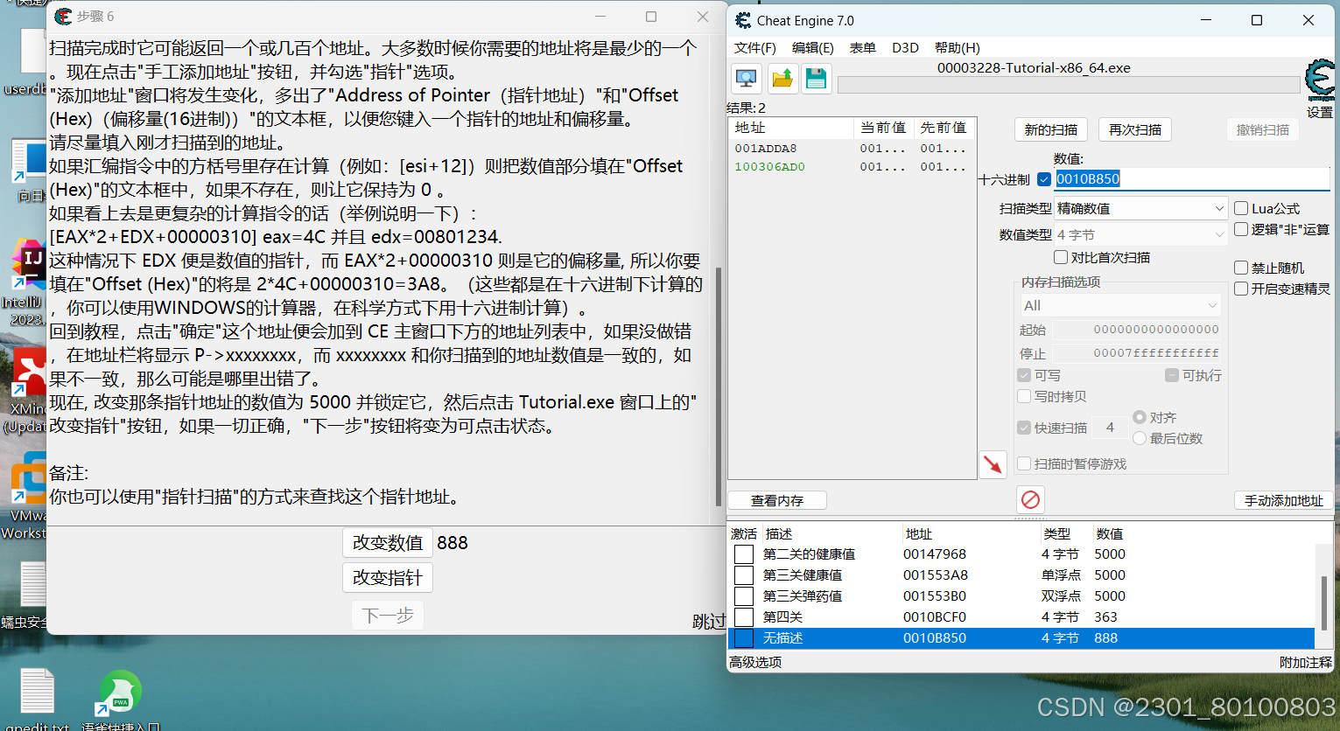1340x731 pixels.
Task: Select found address 001ADDA8
Action: [x=851, y=149]
